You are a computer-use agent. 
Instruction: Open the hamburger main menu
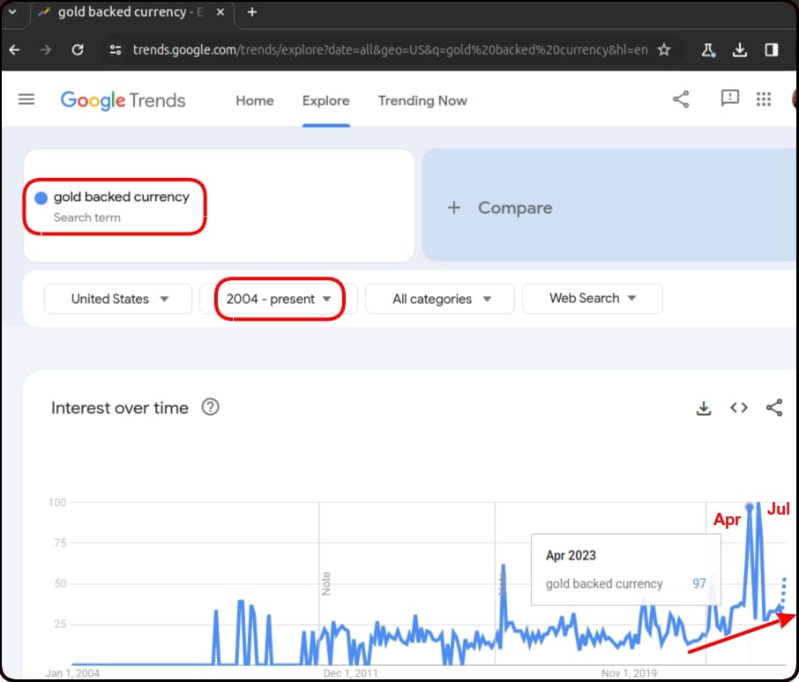click(x=26, y=100)
